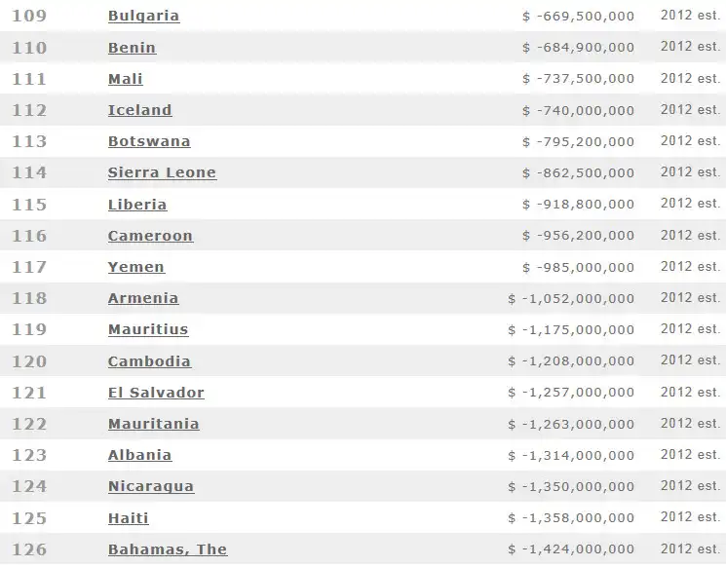
Task: Select the Yemen link
Action: pos(135,267)
